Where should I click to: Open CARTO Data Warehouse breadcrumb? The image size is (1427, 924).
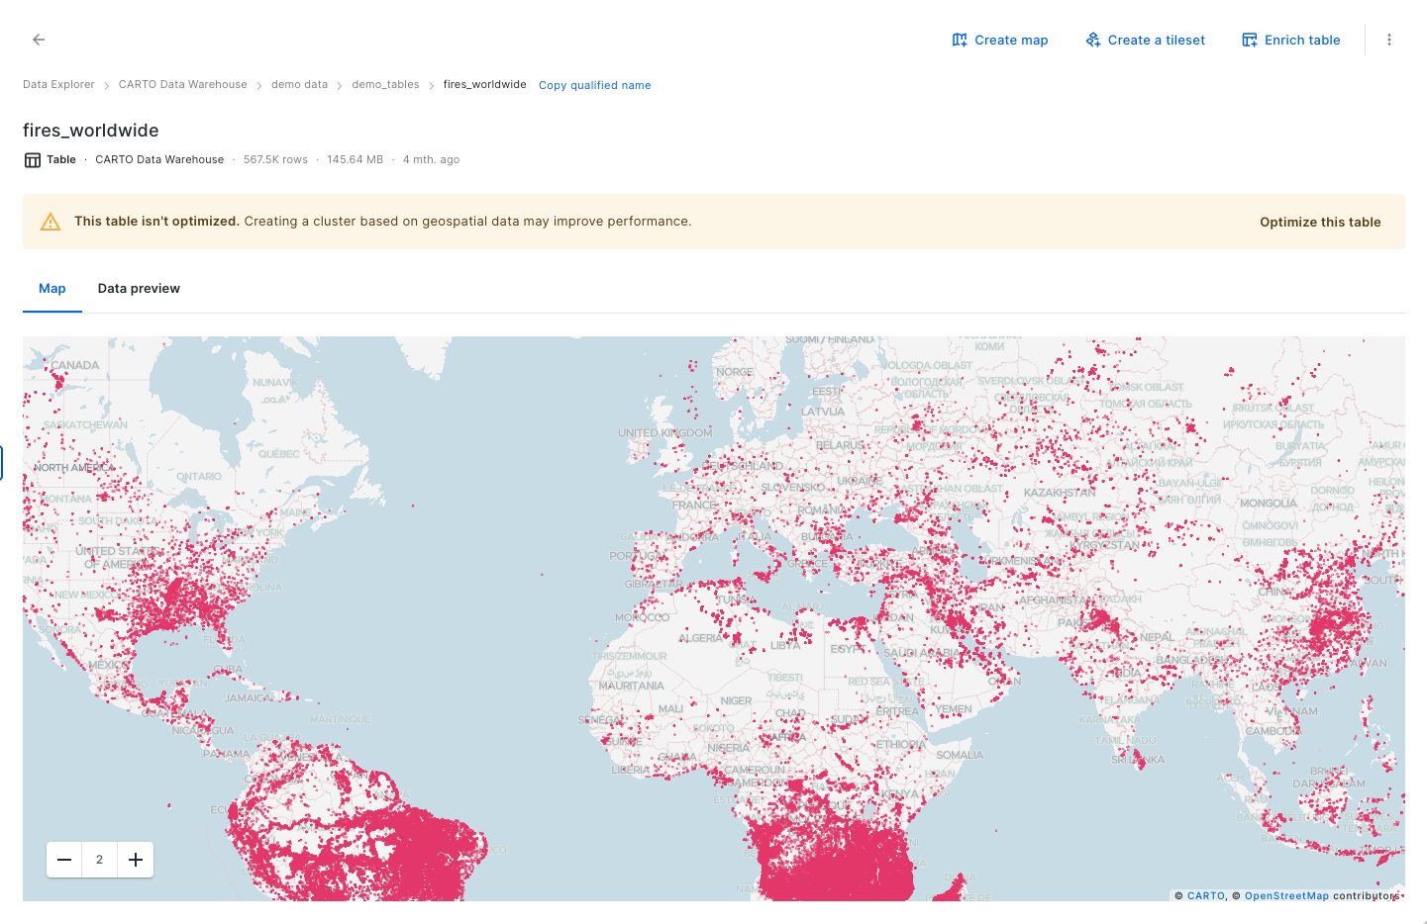click(182, 85)
